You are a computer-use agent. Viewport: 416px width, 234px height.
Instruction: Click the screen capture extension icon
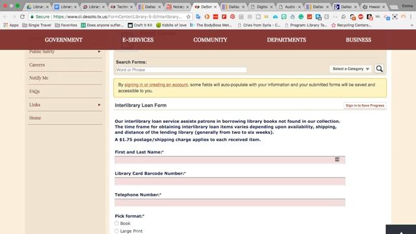395,17
